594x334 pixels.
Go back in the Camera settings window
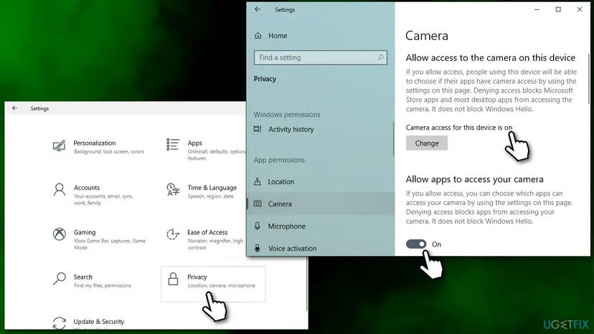(x=258, y=9)
